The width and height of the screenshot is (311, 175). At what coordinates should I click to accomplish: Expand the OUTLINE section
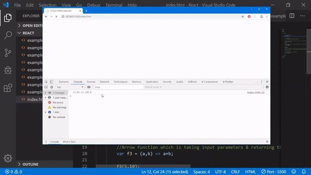click(x=19, y=164)
